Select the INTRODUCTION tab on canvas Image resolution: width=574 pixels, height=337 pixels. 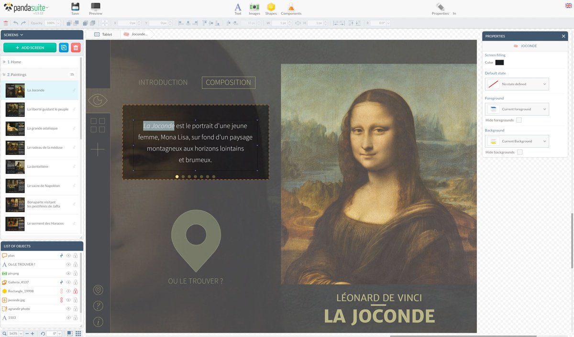coord(163,82)
